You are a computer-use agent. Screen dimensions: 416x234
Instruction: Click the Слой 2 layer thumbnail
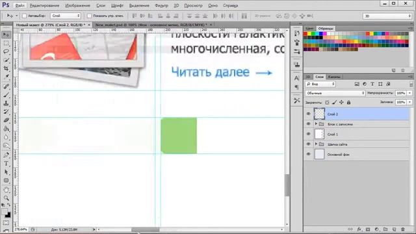[319, 114]
